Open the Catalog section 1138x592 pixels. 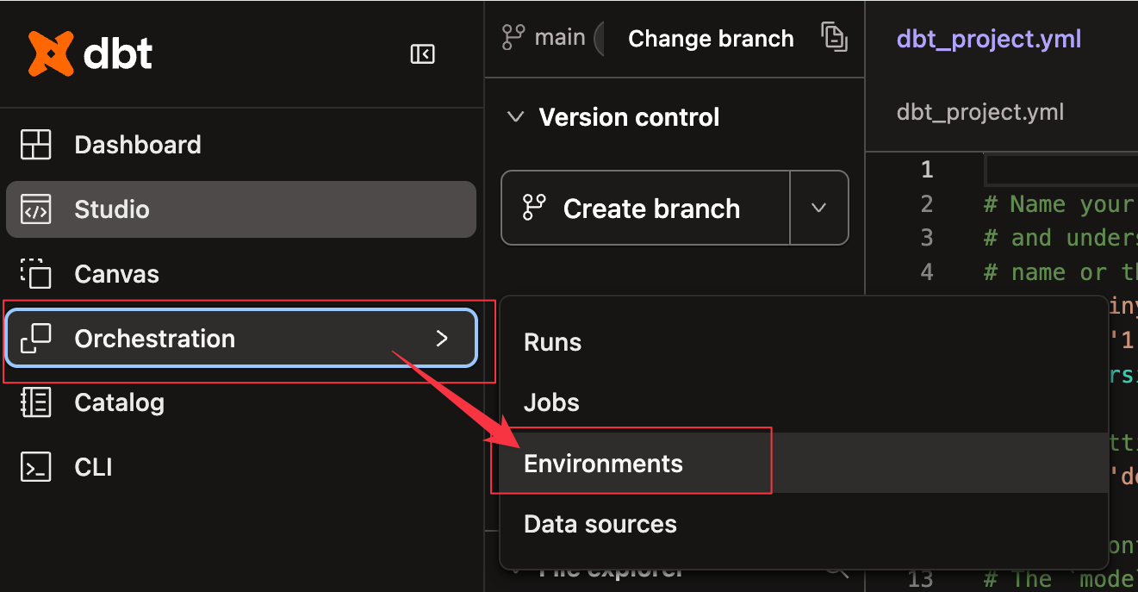coord(241,402)
